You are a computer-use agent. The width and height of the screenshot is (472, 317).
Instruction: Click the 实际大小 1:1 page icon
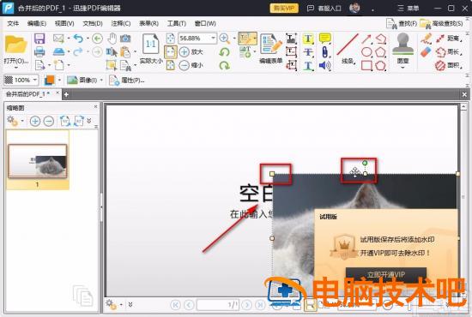pos(150,44)
